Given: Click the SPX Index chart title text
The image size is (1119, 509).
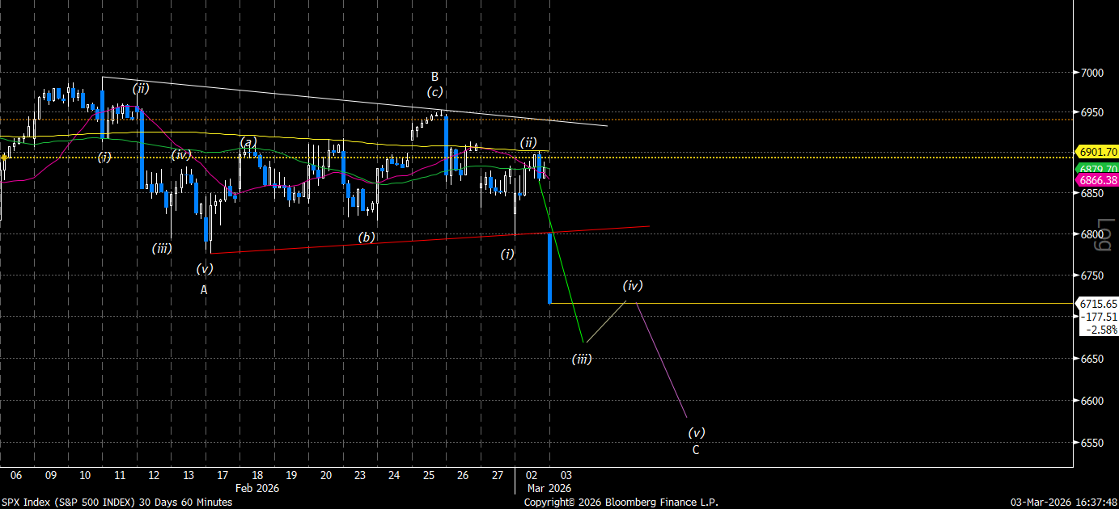Looking at the screenshot, I should point(117,503).
